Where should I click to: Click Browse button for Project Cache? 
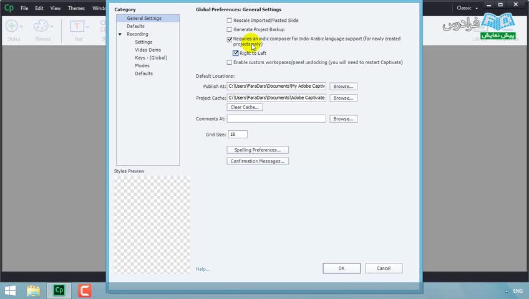(x=343, y=98)
